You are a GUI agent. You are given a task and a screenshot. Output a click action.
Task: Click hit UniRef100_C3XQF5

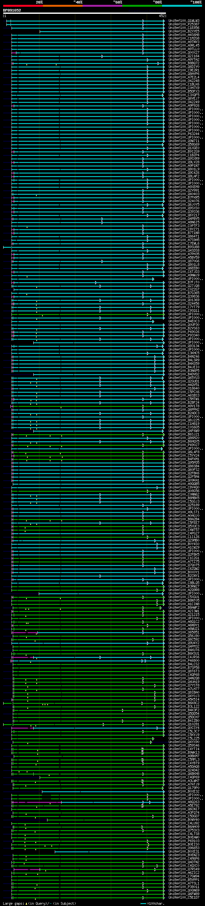pyautogui.click(x=184, y=95)
